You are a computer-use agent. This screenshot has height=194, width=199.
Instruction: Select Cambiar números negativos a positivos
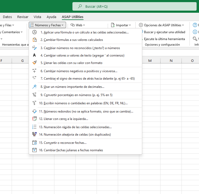pyautogui.click(x=85, y=71)
